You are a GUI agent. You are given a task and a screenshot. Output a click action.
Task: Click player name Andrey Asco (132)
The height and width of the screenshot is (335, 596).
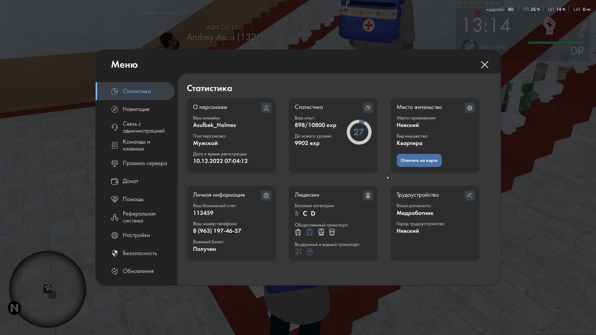[x=223, y=37]
